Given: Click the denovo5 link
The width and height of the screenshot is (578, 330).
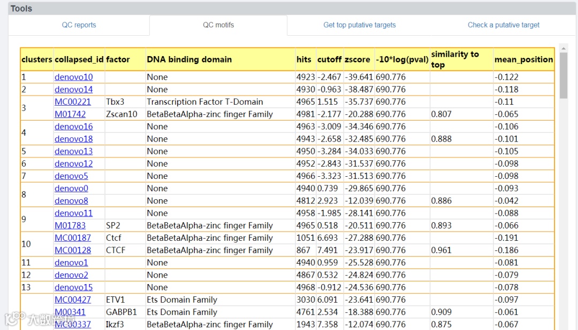Looking at the screenshot, I should click(x=71, y=176).
